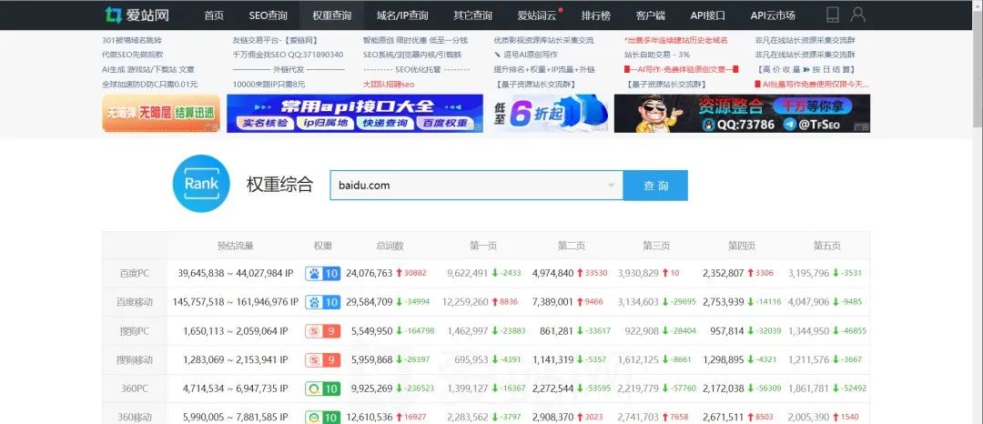Click the 智能原创 限时优惠 link
Image resolution: width=983 pixels, height=424 pixels.
click(415, 40)
